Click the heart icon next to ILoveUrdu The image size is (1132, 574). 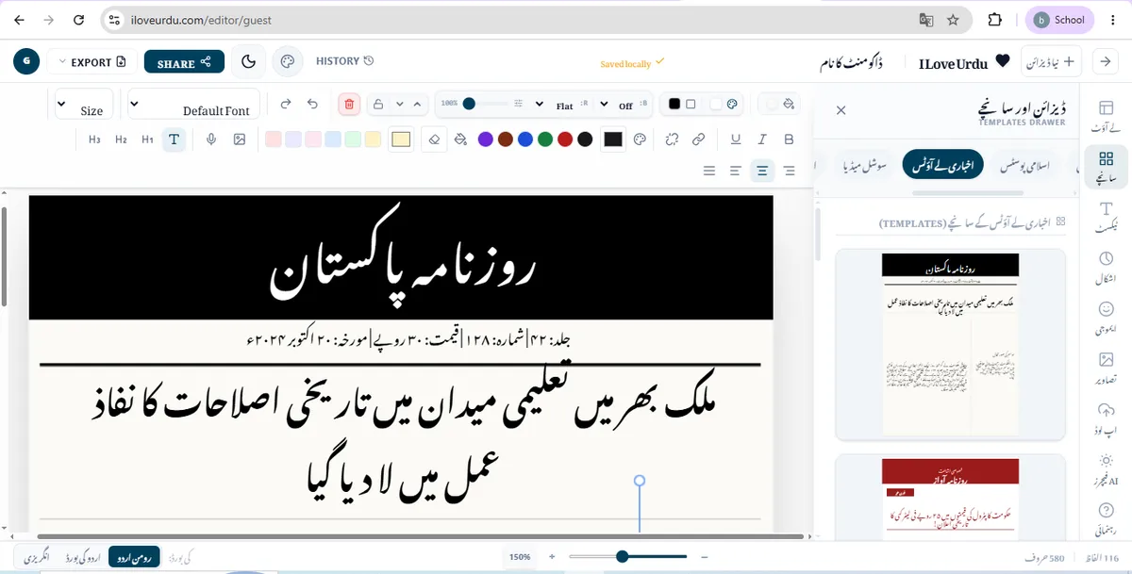click(1002, 61)
